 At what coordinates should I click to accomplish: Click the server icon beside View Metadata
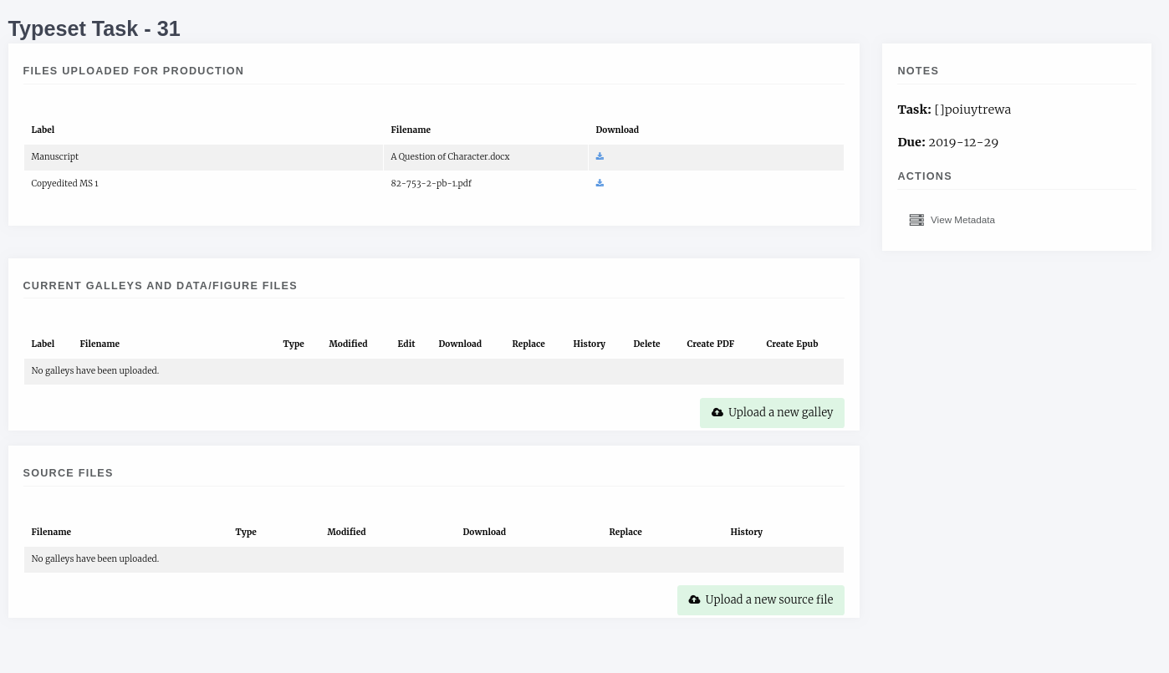pyautogui.click(x=916, y=220)
